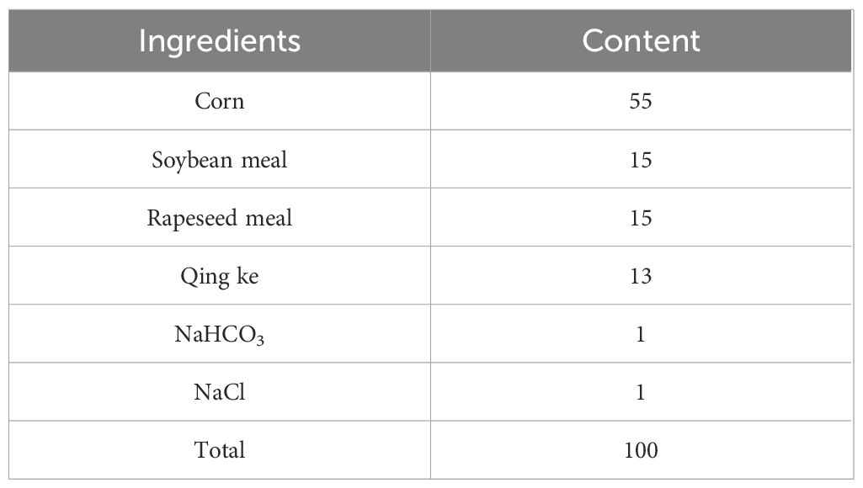Click the Total row label

219,450
